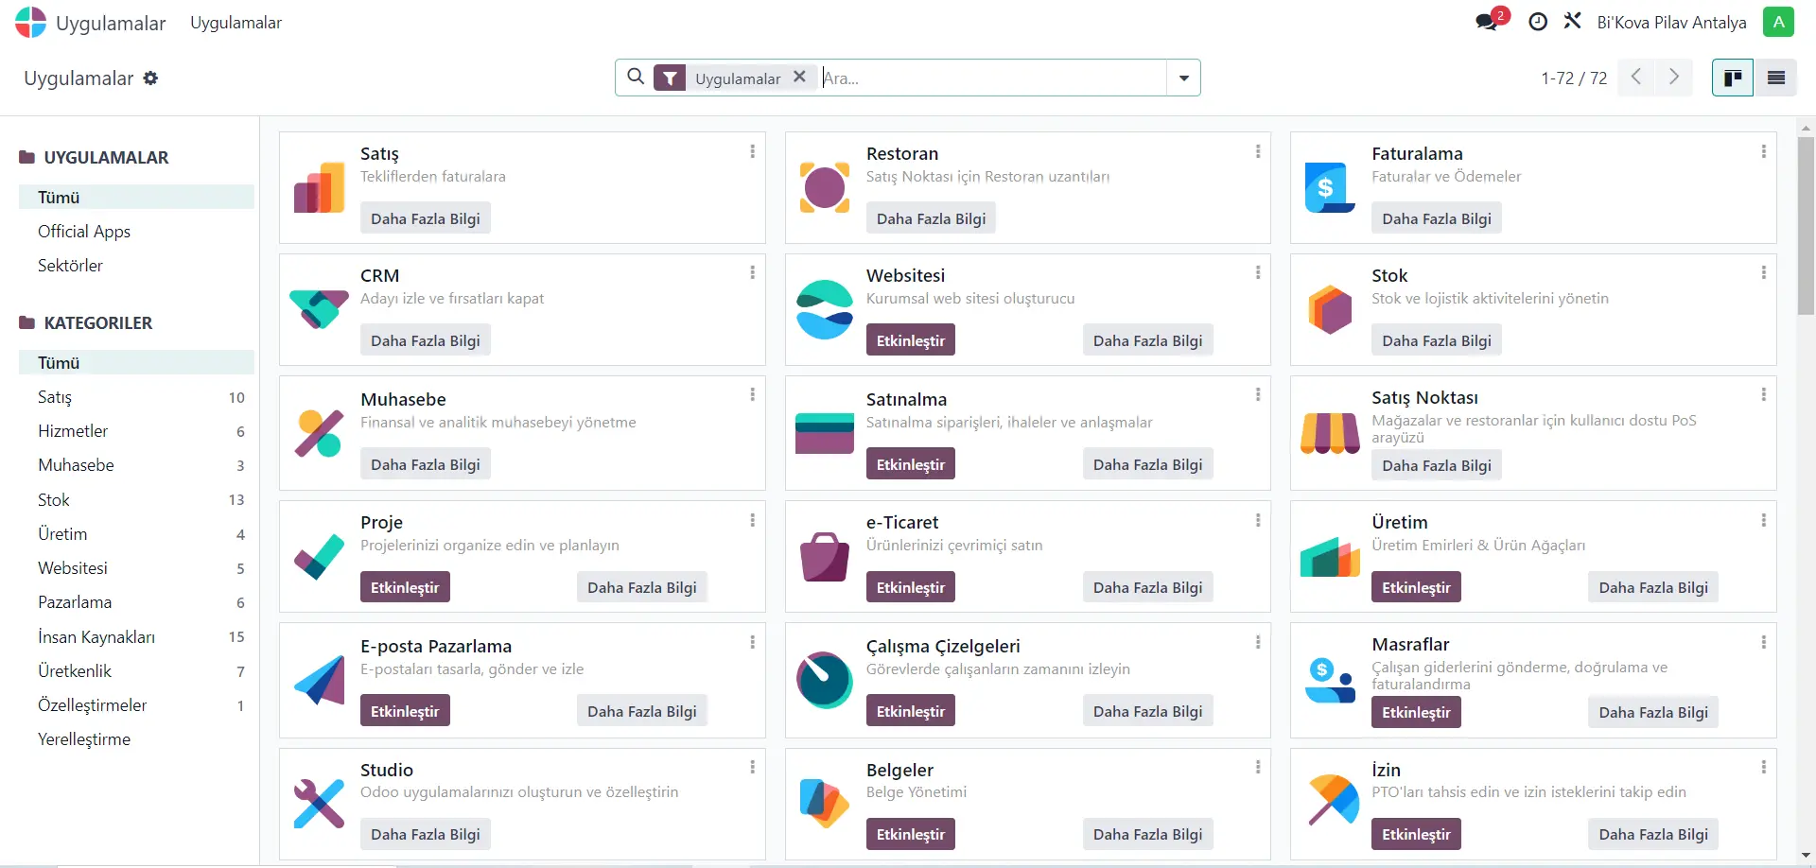
Task: Open the conversations chat bubble icon
Action: [x=1487, y=22]
